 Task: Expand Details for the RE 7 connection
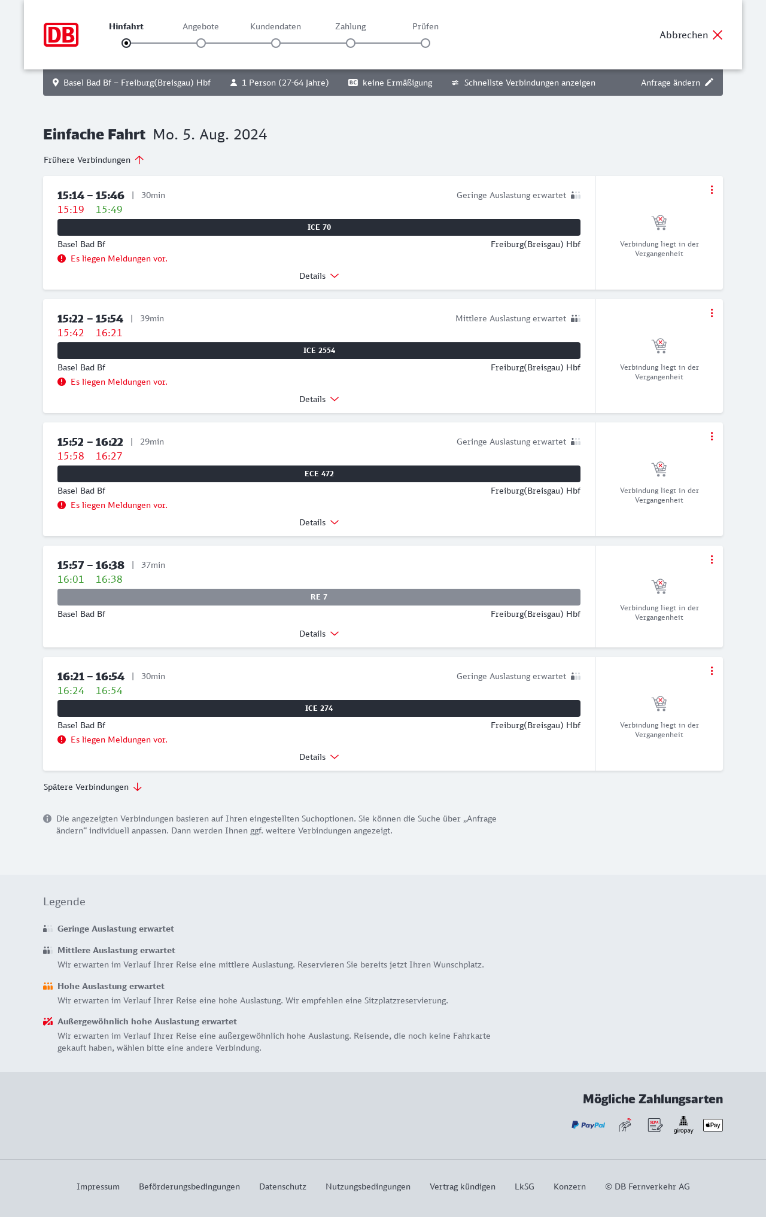(x=319, y=634)
